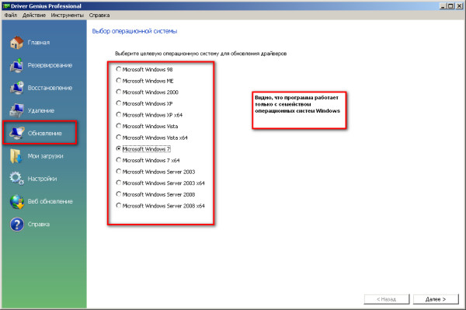Viewport: 466px width, 310px height.
Task: Click the Обновление update icon
Action: (16, 133)
